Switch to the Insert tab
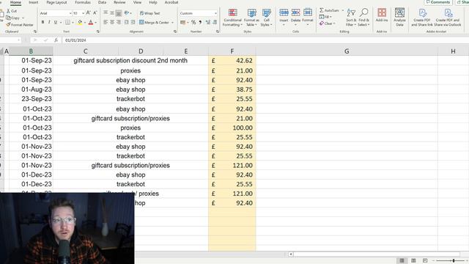The image size is (469, 264). 34,2
